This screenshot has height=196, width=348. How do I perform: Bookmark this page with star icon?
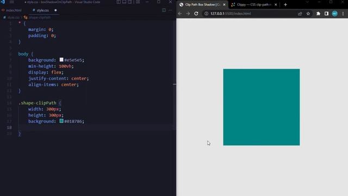click(x=308, y=14)
